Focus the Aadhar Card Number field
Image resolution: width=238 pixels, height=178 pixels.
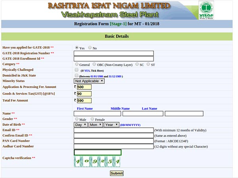coord(114,146)
